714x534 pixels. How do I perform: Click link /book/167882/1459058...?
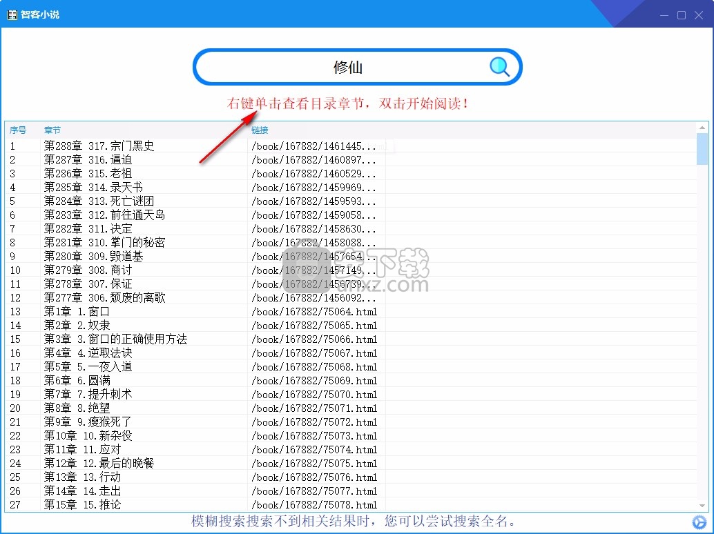(x=313, y=215)
